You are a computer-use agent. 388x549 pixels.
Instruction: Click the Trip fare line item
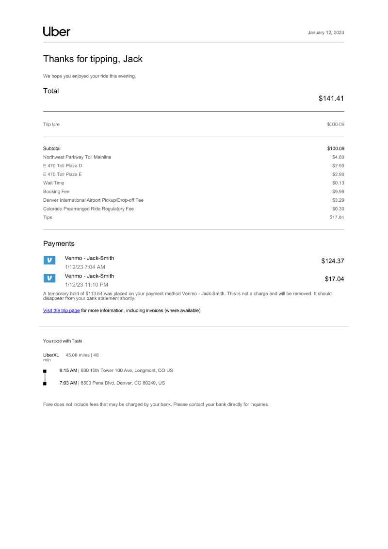click(x=51, y=125)
